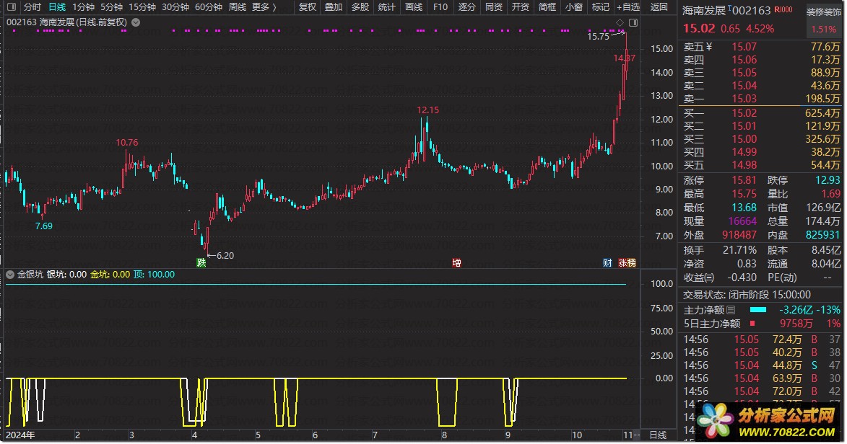This screenshot has height=444, width=847.
Task: Toggle the left sidebar panel icon
Action: (12, 7)
